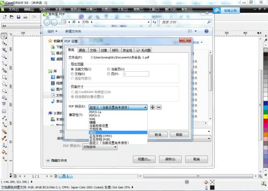
Task: Select the Shape edit tool
Action: [4, 43]
